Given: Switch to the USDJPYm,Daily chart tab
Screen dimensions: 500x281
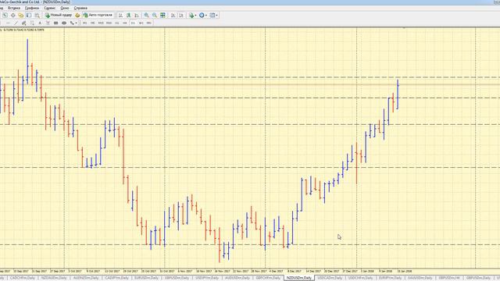Looking at the screenshot, I should click(207, 278).
